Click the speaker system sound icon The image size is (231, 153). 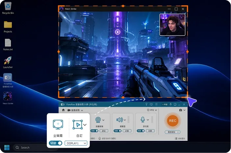pos(120,120)
